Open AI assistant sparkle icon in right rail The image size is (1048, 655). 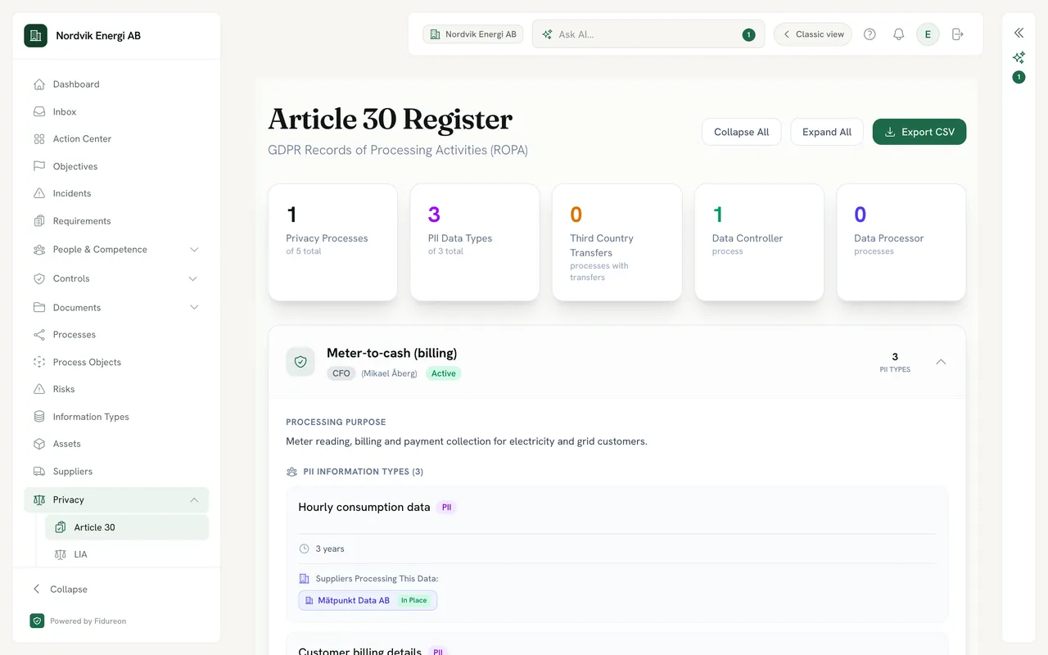click(1019, 57)
